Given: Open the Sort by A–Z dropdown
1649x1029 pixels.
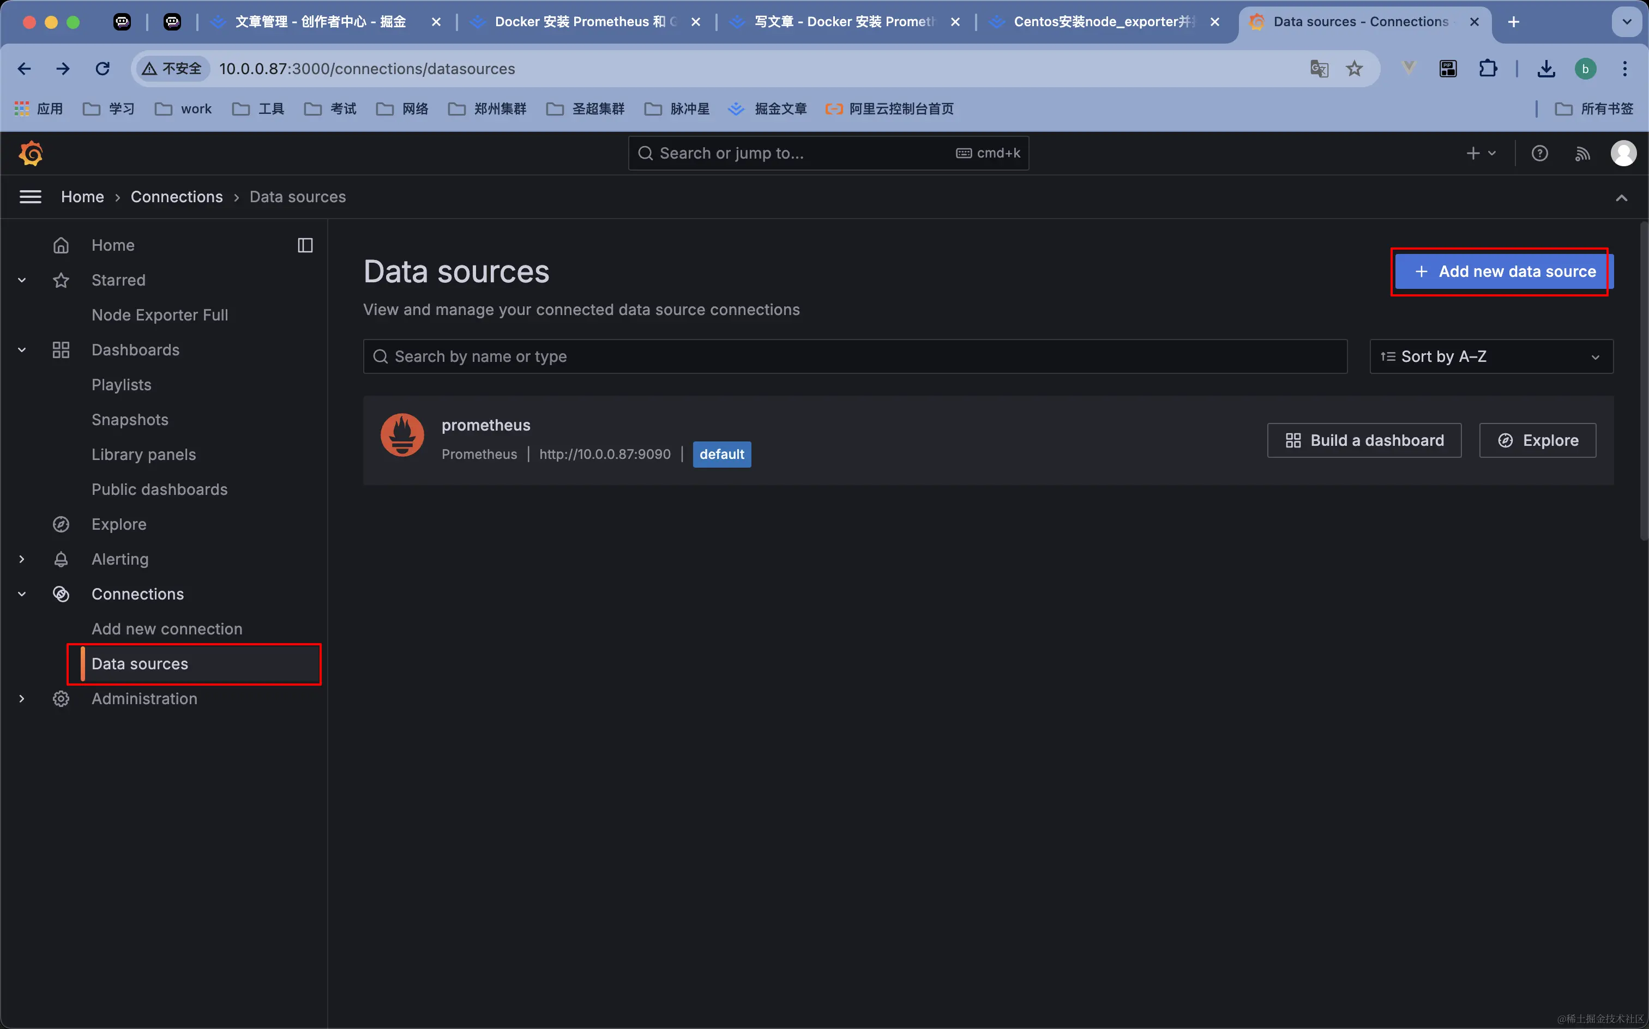Looking at the screenshot, I should (1491, 356).
